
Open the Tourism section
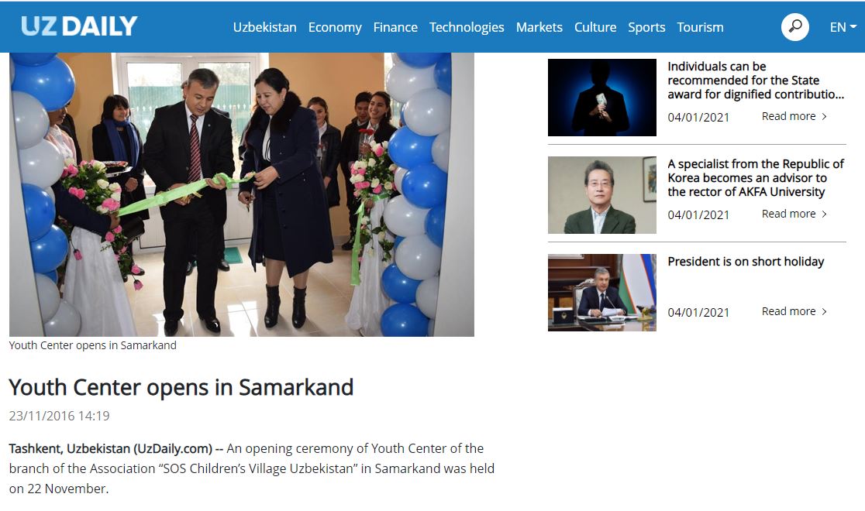pyautogui.click(x=700, y=27)
